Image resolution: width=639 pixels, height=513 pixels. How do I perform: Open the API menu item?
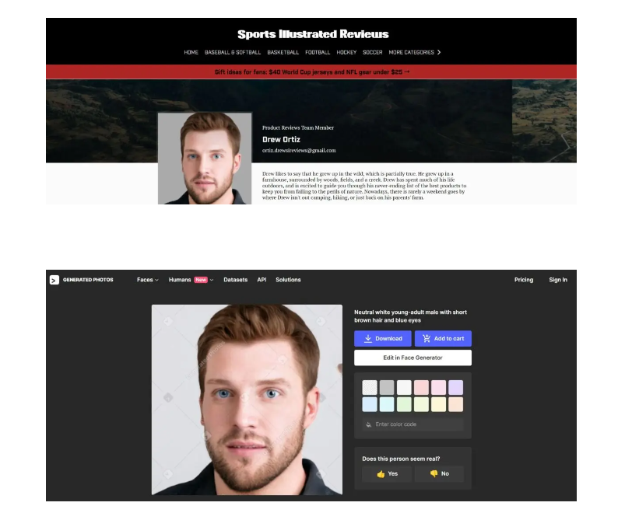click(x=262, y=280)
